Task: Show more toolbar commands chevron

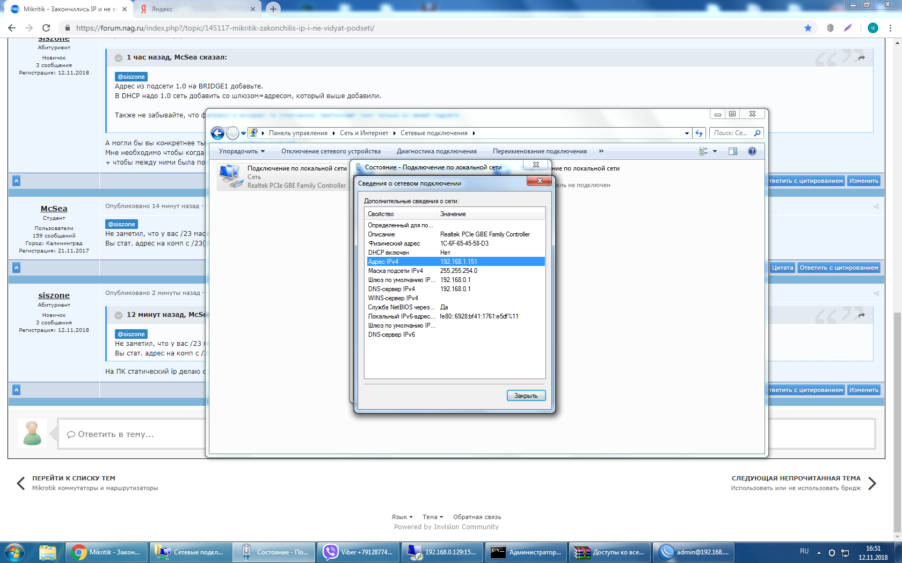Action: [601, 151]
